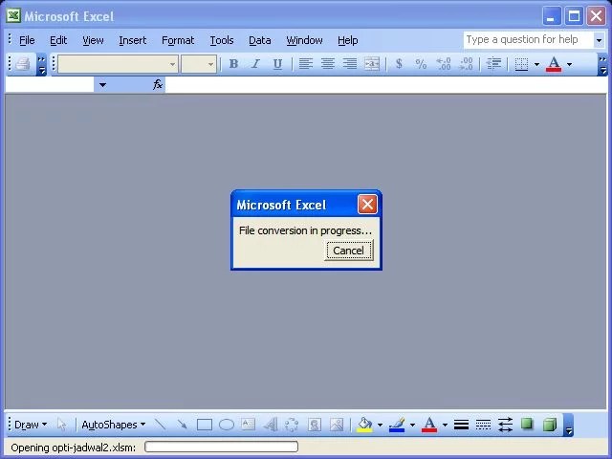The height and width of the screenshot is (459, 612).
Task: Click Merge and Center icon
Action: point(372,64)
